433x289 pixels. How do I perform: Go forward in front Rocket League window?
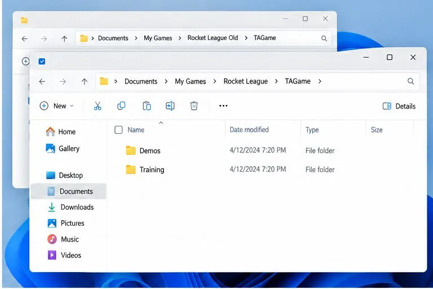63,82
